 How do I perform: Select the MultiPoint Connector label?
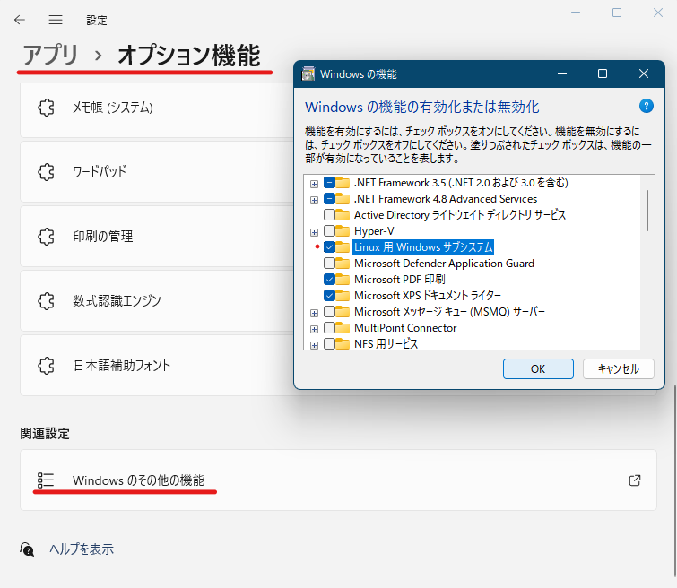[x=405, y=328]
